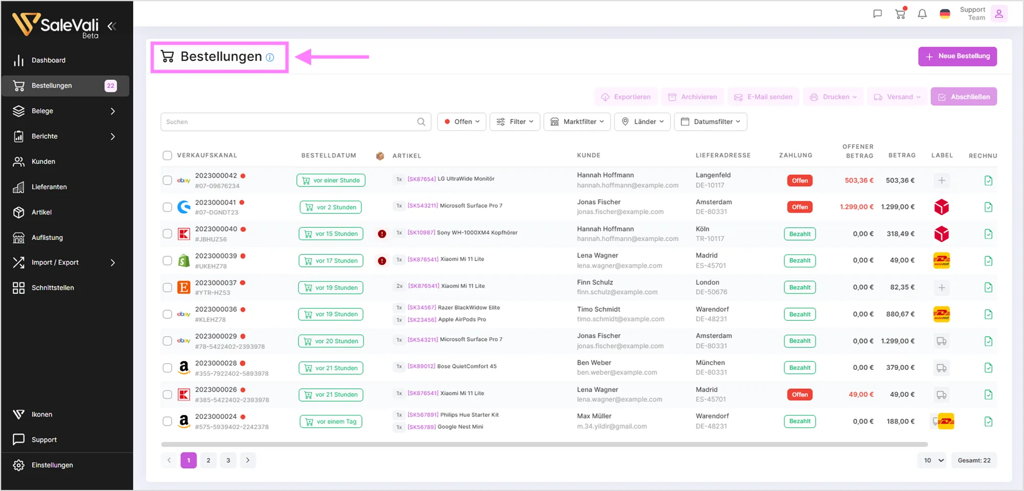Click the package icon in table header
Screen dimensions: 1024x491
coord(380,156)
